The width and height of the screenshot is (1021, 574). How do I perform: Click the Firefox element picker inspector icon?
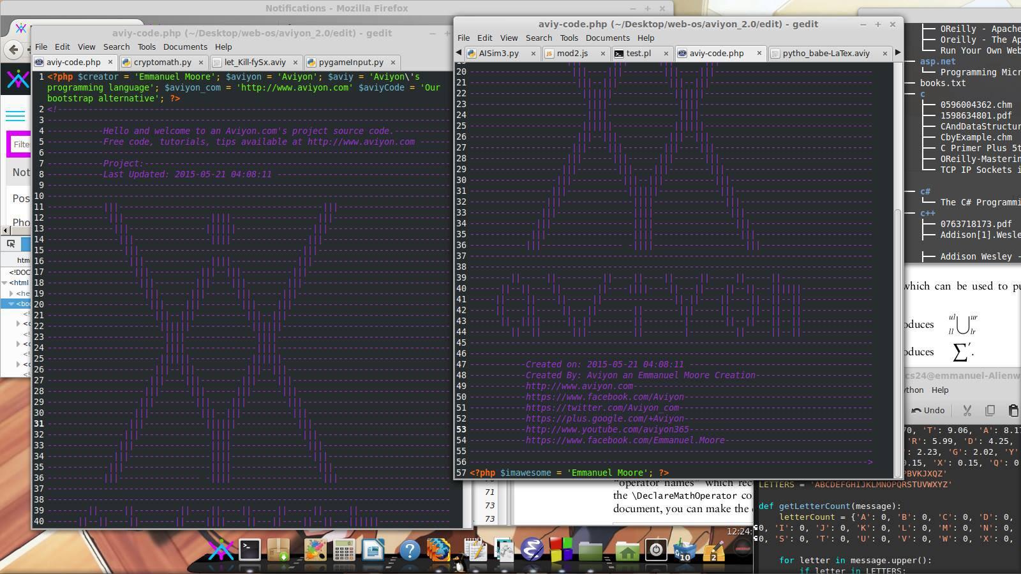11,244
